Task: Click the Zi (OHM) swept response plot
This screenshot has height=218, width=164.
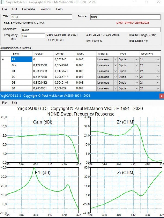Action: [x=126, y=190]
